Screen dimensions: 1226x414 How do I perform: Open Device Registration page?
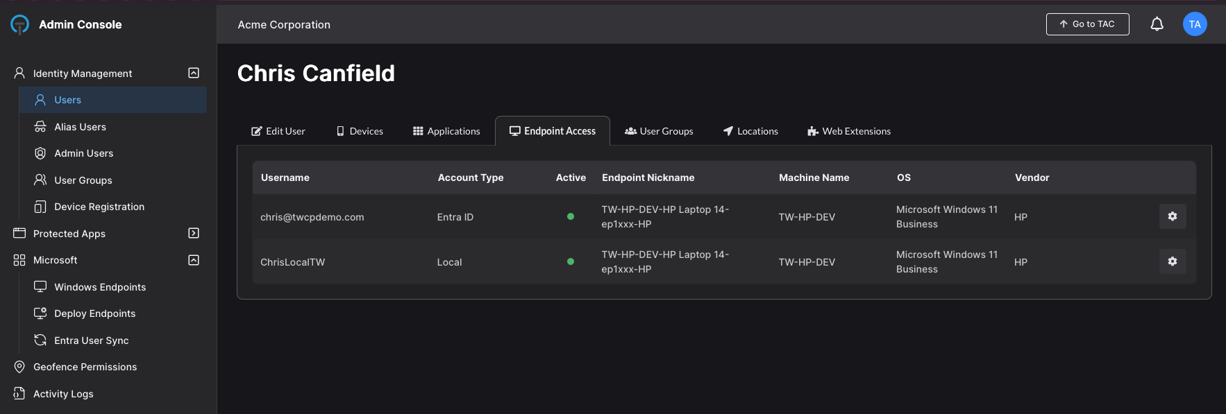click(x=99, y=207)
